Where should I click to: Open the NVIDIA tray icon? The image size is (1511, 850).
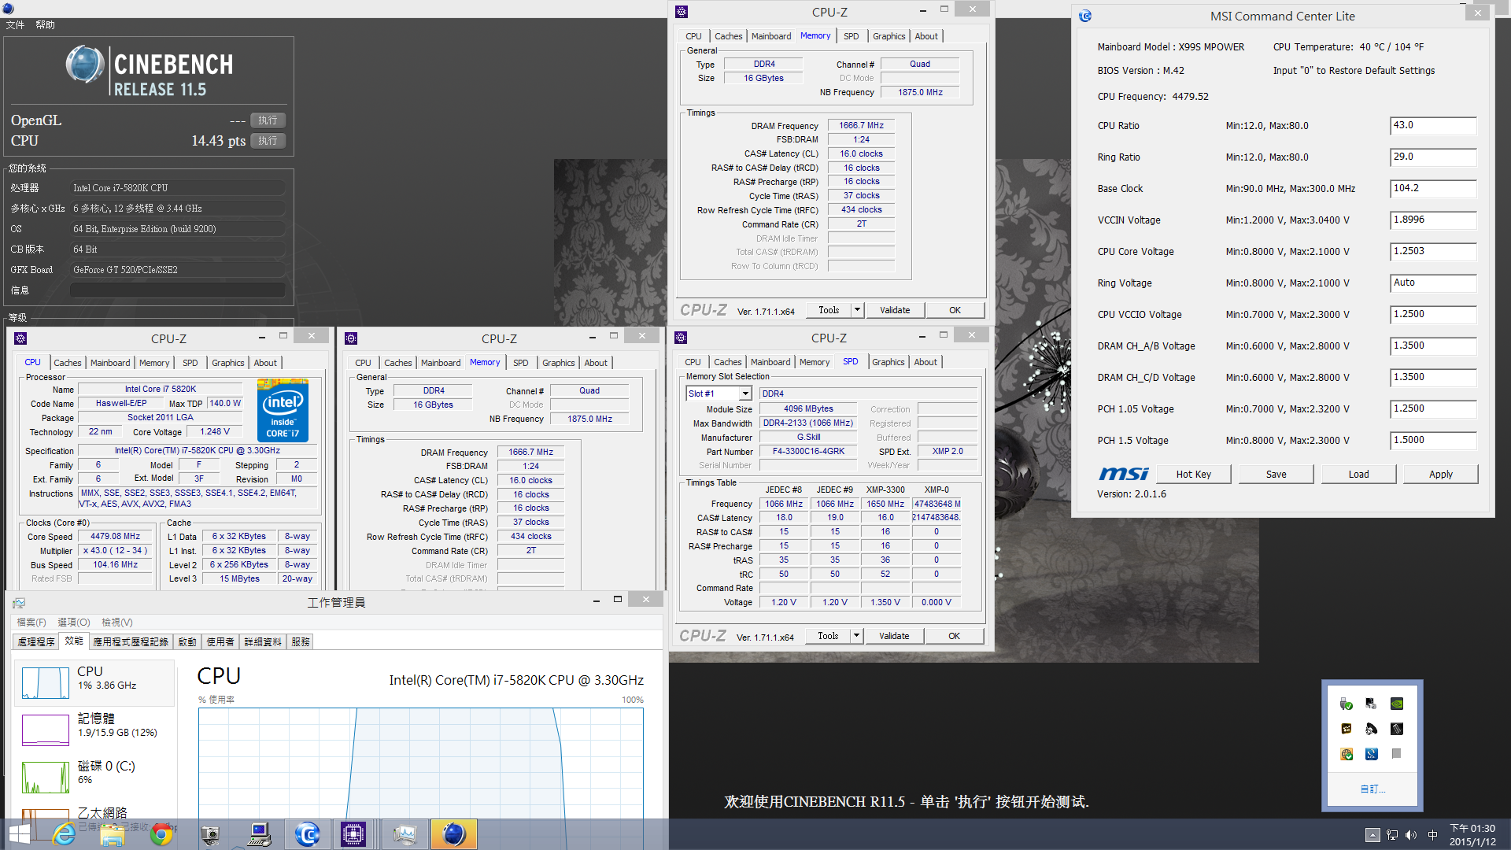pyautogui.click(x=1397, y=704)
